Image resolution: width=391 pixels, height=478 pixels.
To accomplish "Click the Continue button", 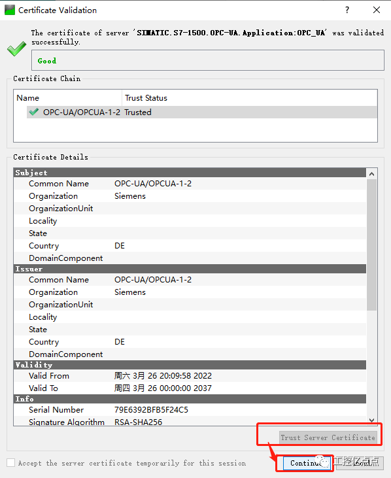I will pyautogui.click(x=307, y=463).
